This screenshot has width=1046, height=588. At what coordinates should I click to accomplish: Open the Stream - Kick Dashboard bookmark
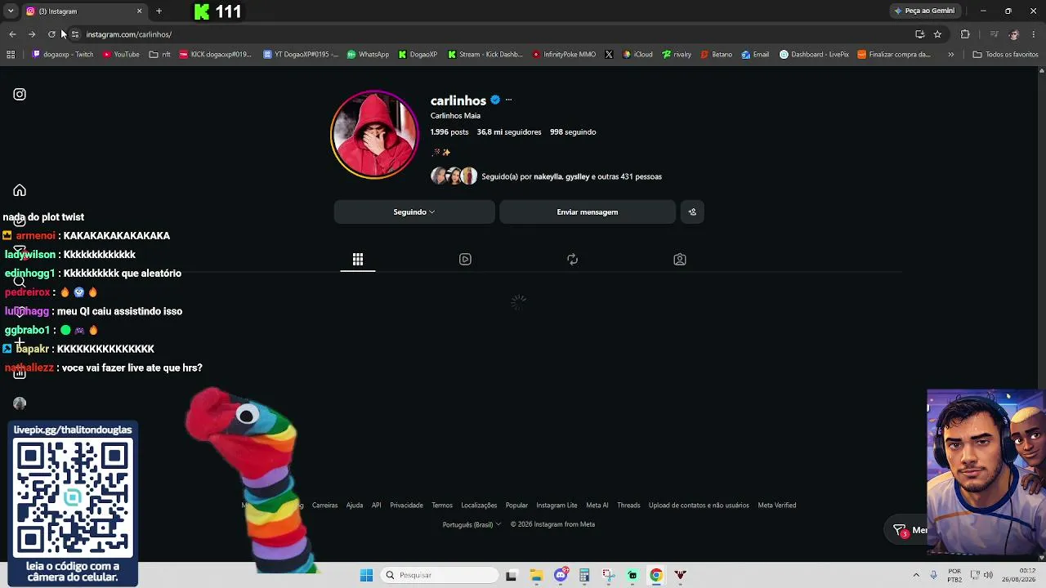tap(485, 55)
